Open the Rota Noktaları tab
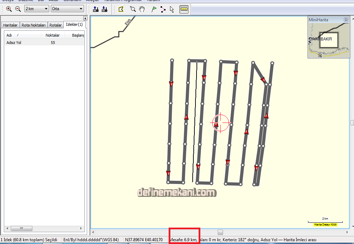 pos(33,25)
